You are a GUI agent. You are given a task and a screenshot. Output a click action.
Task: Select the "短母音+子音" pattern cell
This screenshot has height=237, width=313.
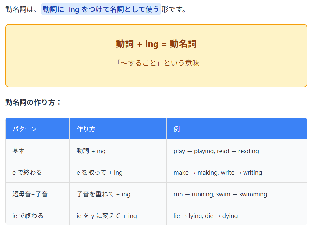coord(30,194)
